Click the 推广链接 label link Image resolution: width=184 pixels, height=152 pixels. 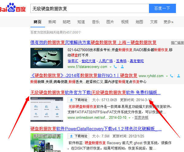pyautogui.click(x=178, y=43)
